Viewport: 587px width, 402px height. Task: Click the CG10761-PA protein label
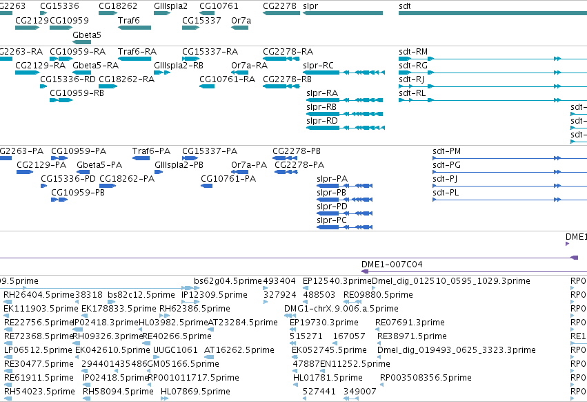[x=228, y=179]
